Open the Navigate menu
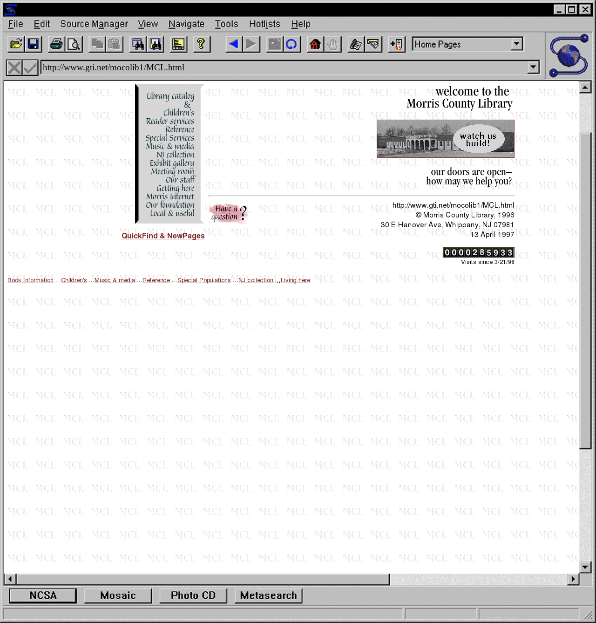This screenshot has width=596, height=623. (186, 24)
